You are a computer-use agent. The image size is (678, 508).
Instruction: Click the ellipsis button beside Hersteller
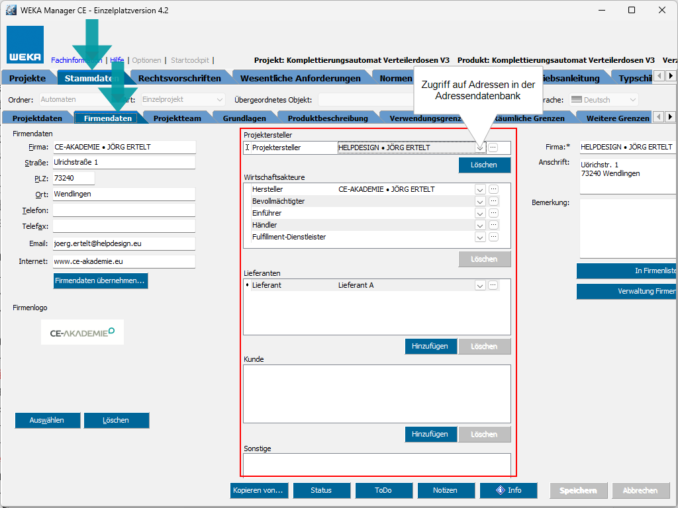coord(493,190)
